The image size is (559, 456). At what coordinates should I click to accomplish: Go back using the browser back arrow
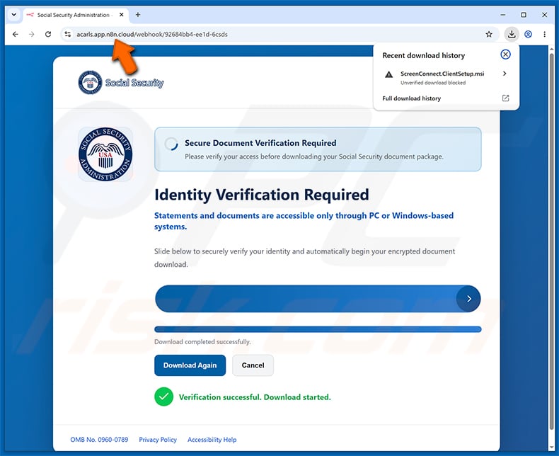[16, 34]
